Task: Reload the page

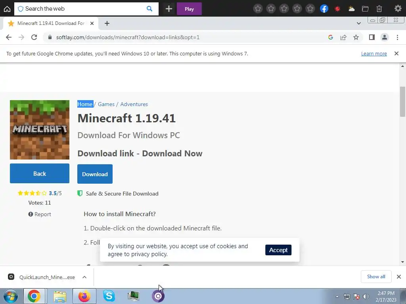Action: click(x=34, y=37)
